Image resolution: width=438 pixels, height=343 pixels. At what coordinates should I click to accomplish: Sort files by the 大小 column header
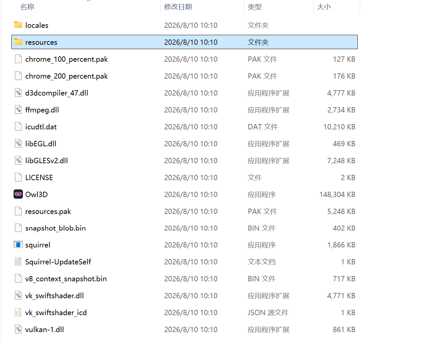[x=324, y=7]
